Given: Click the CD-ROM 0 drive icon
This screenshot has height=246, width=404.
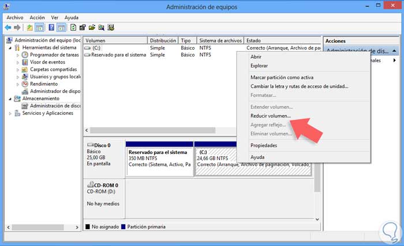Looking at the screenshot, I should point(91,184).
